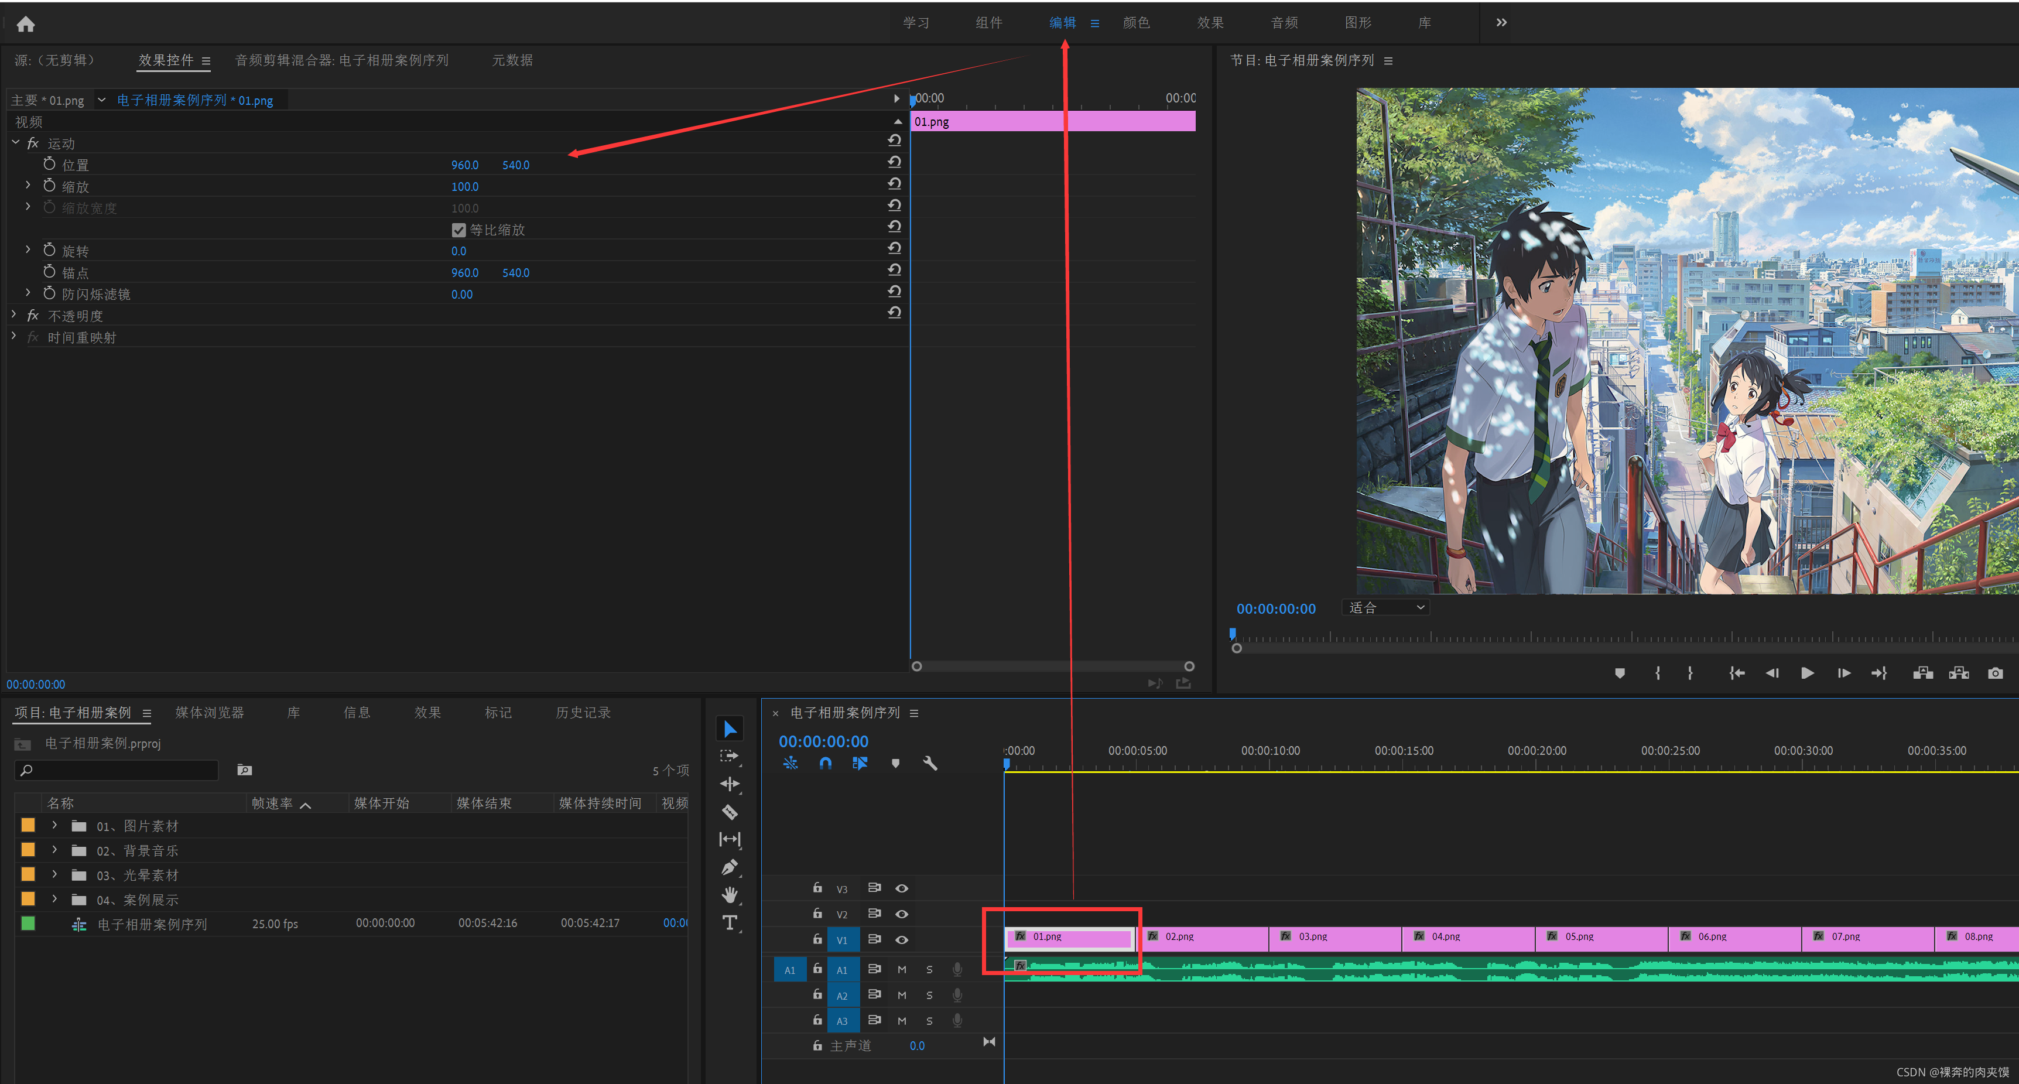Viewport: 2019px width, 1084px height.
Task: Click position X value 960.0
Action: coord(465,165)
